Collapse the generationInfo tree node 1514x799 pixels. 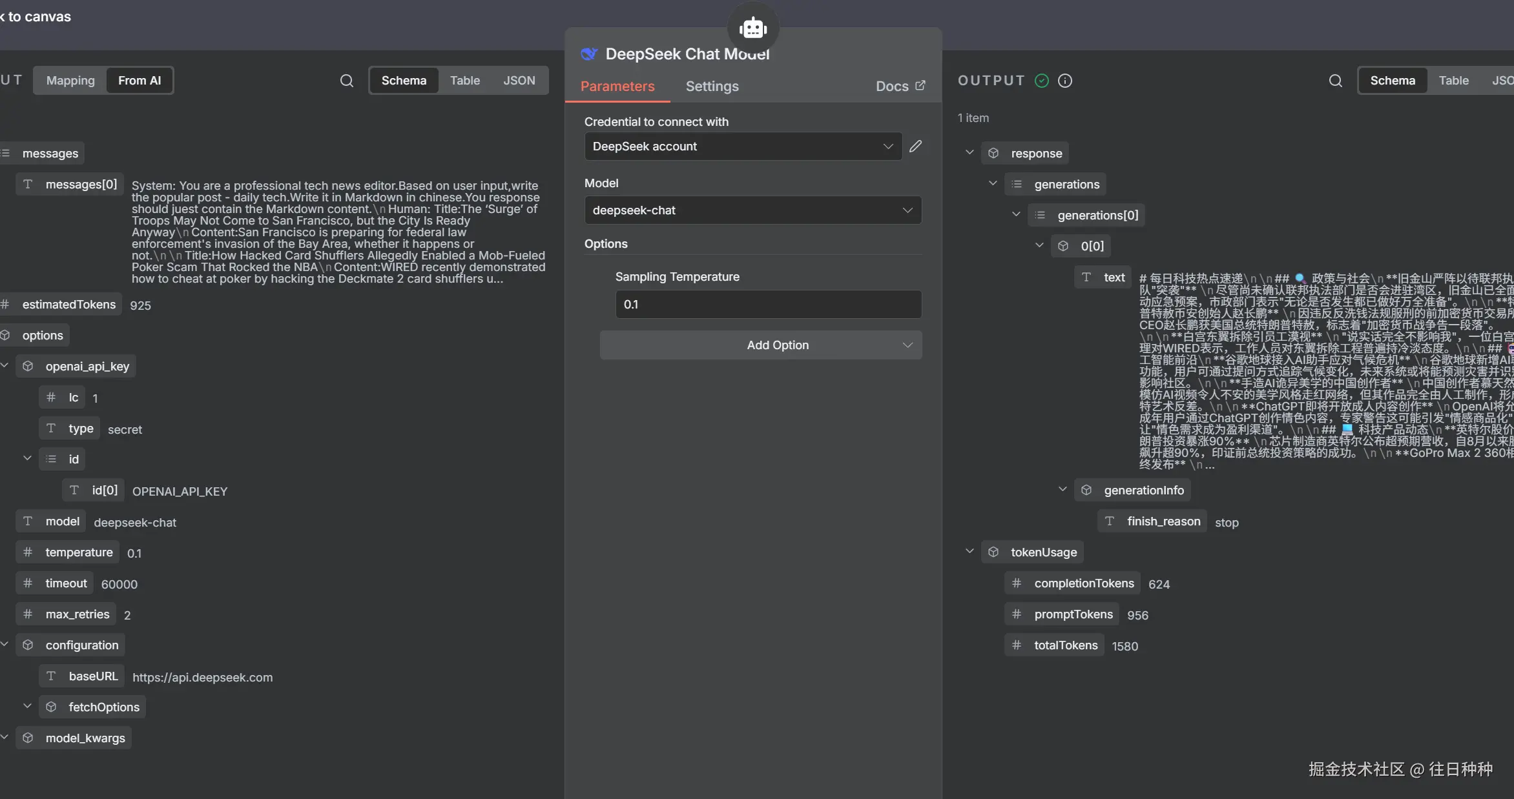tap(1063, 489)
